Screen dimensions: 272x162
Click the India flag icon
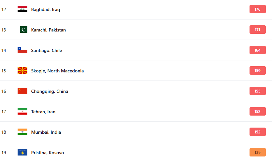pyautogui.click(x=22, y=132)
